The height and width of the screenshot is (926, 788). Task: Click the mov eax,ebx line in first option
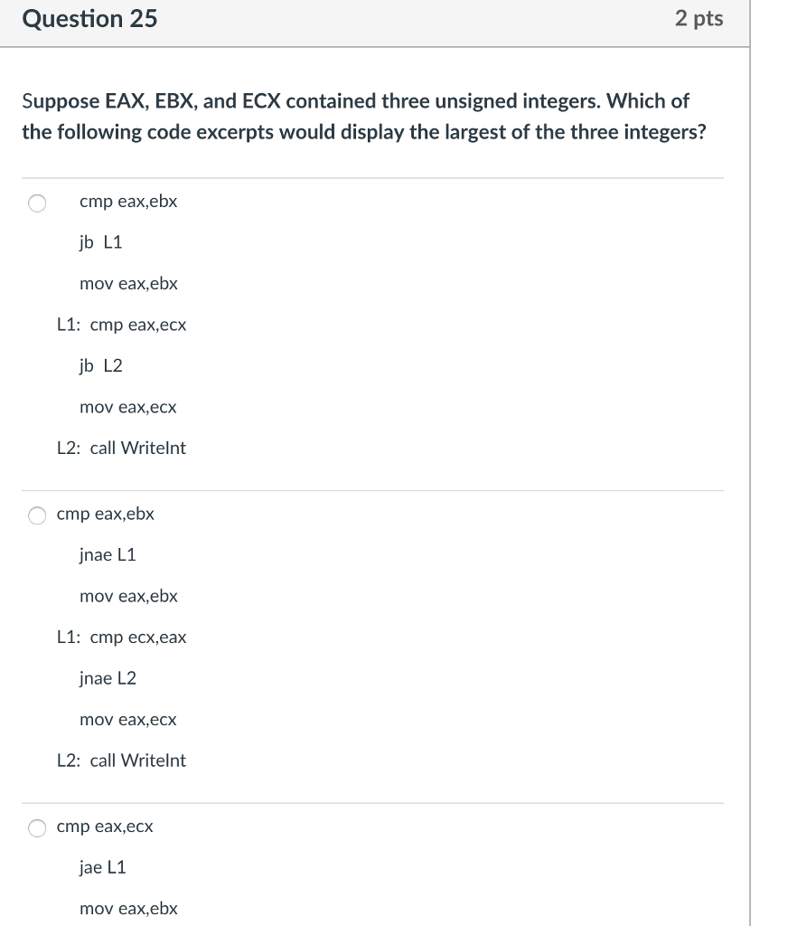point(128,283)
